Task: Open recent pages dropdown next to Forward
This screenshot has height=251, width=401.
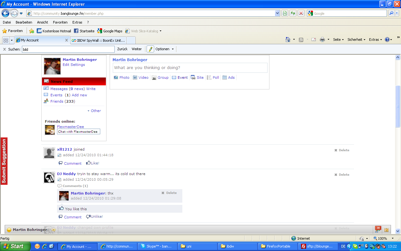Action: pos(21,13)
